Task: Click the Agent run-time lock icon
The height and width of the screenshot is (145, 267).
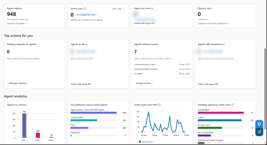Action: pyautogui.click(x=152, y=9)
